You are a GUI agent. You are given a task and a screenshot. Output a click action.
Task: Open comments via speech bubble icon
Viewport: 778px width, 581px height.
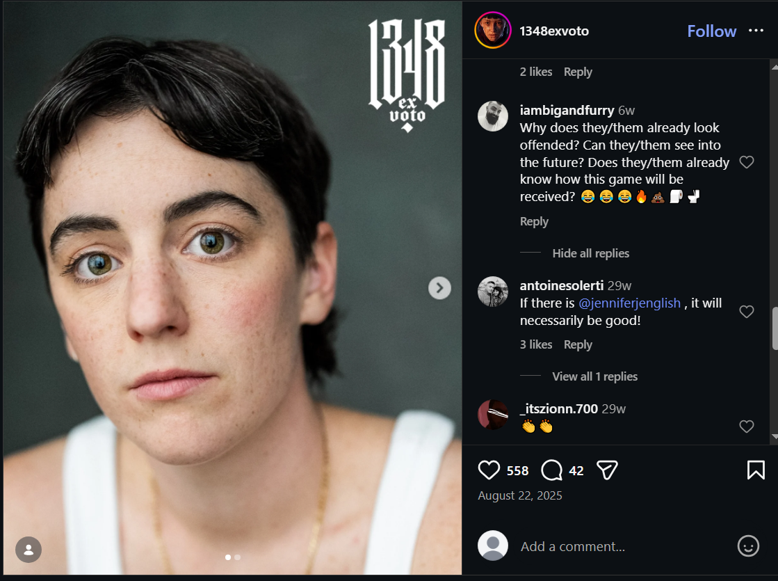pyautogui.click(x=552, y=470)
